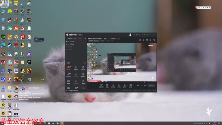Expand the speaker options arrow
Image resolution: width=222 pixels, height=125 pixels.
coord(133,85)
